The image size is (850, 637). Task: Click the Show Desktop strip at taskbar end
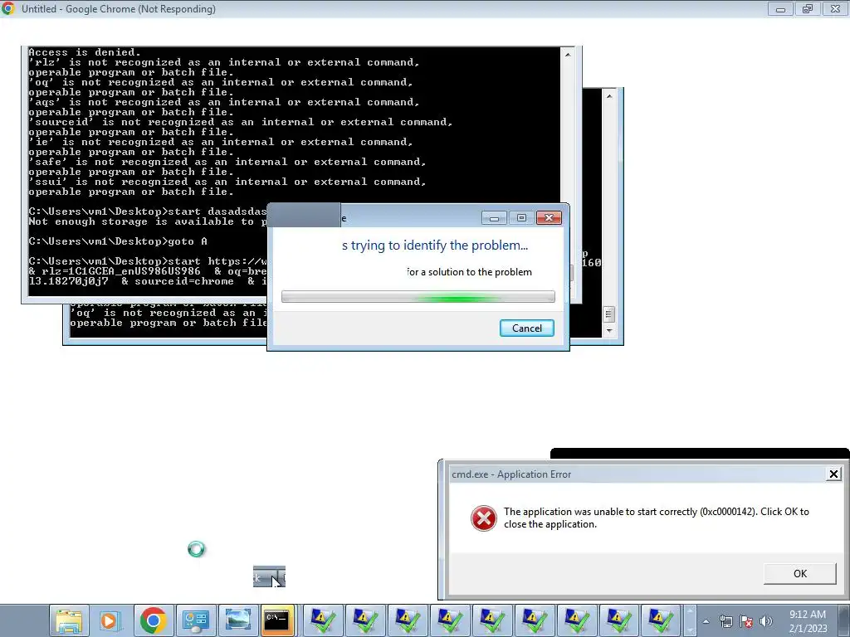[846, 620]
